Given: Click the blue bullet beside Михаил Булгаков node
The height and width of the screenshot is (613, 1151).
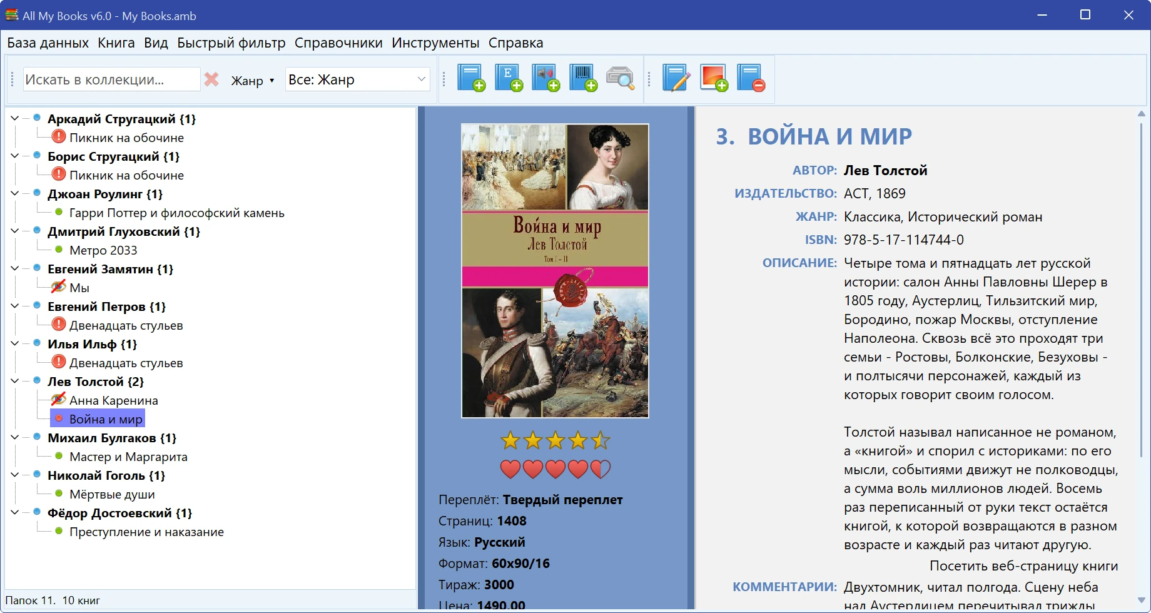Looking at the screenshot, I should [37, 437].
